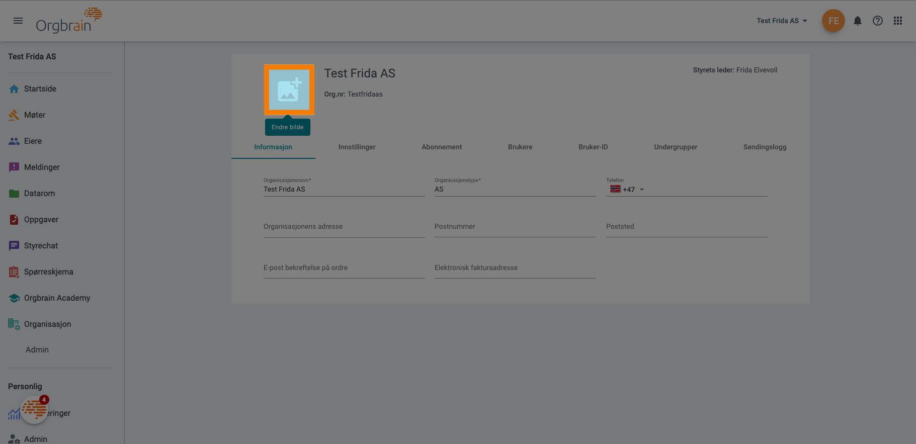The height and width of the screenshot is (444, 916).
Task: Open Organisasjon in the sidebar
Action: pyautogui.click(x=48, y=324)
